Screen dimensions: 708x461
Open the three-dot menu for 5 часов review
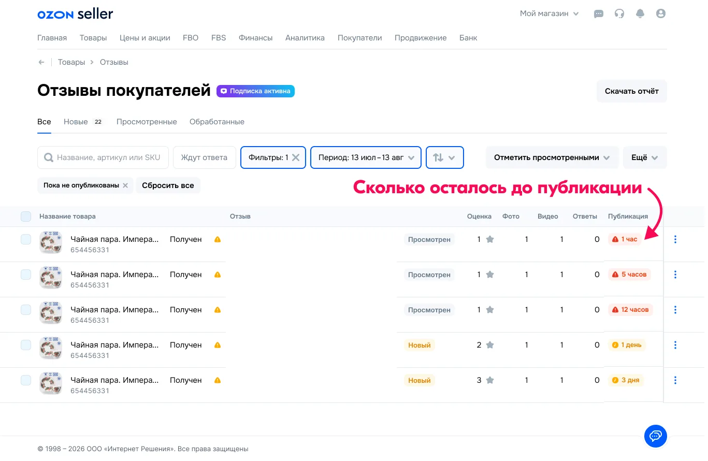pos(675,275)
